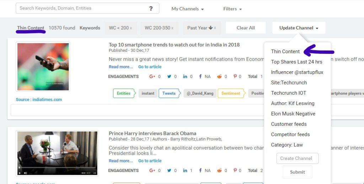The width and height of the screenshot is (364, 184).
Task: Click Twitter icon in smartphone article engagements
Action: [169, 76]
